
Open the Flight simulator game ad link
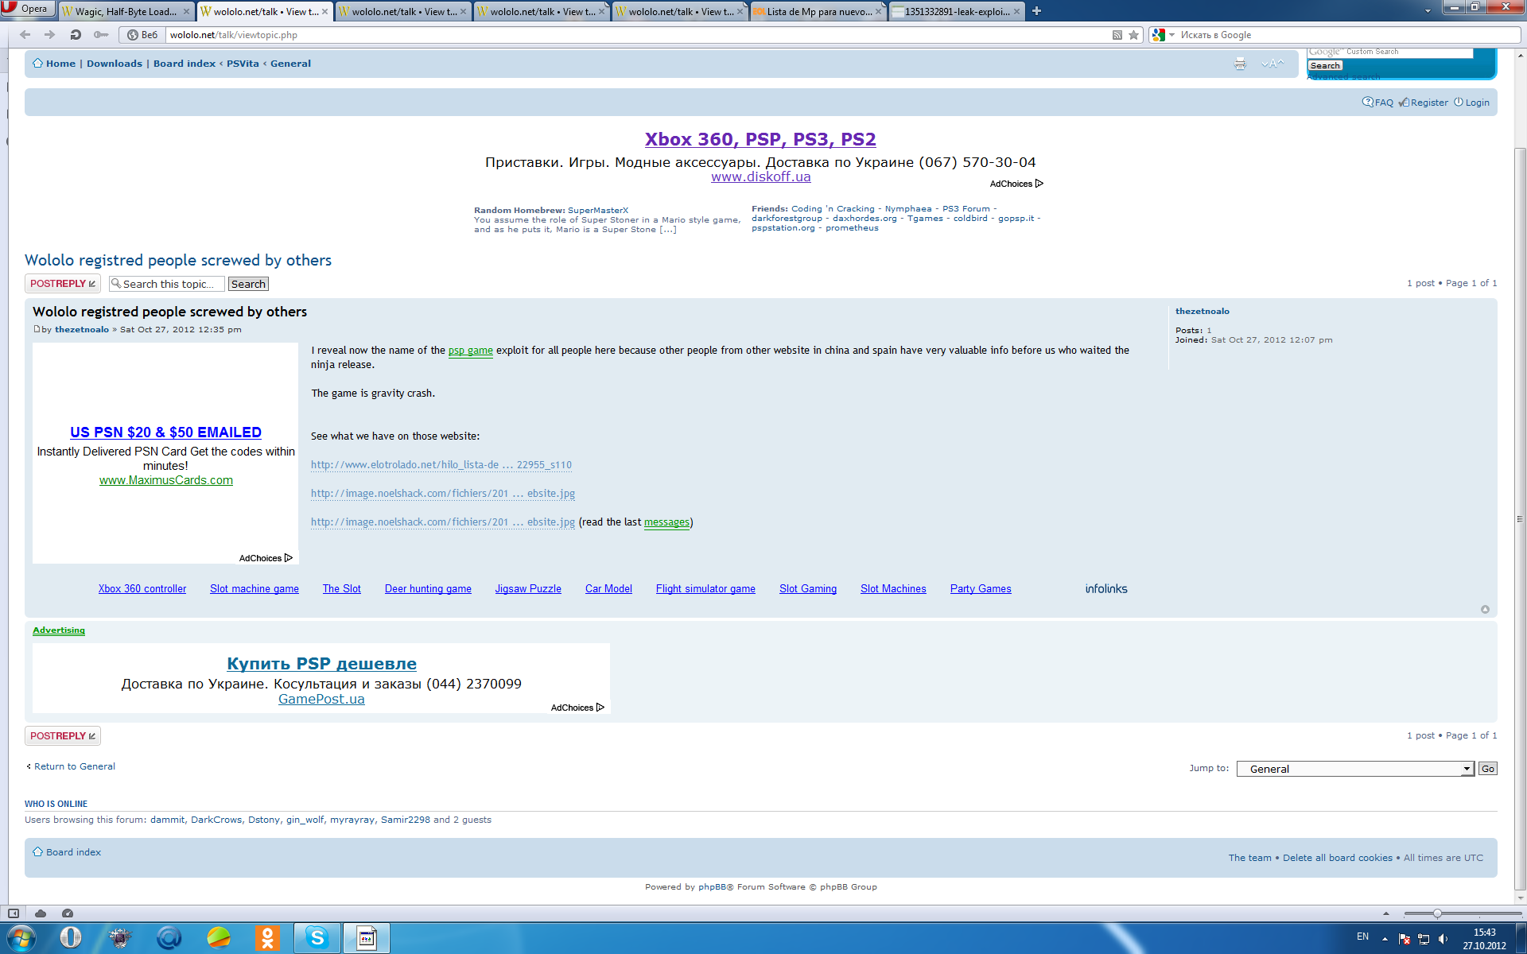(x=705, y=589)
